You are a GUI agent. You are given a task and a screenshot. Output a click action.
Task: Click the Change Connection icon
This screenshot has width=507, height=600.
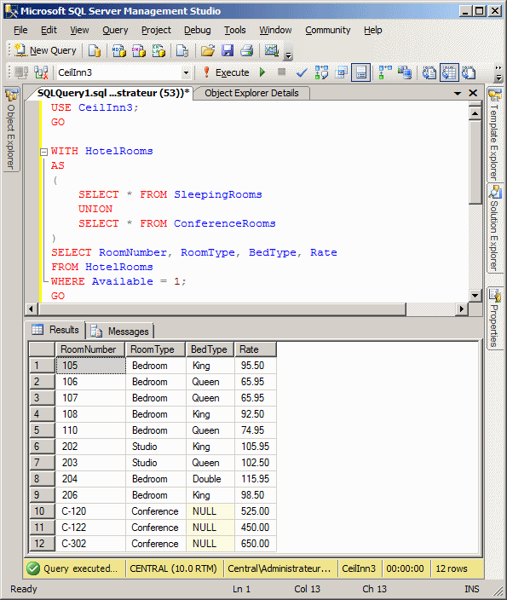point(41,72)
